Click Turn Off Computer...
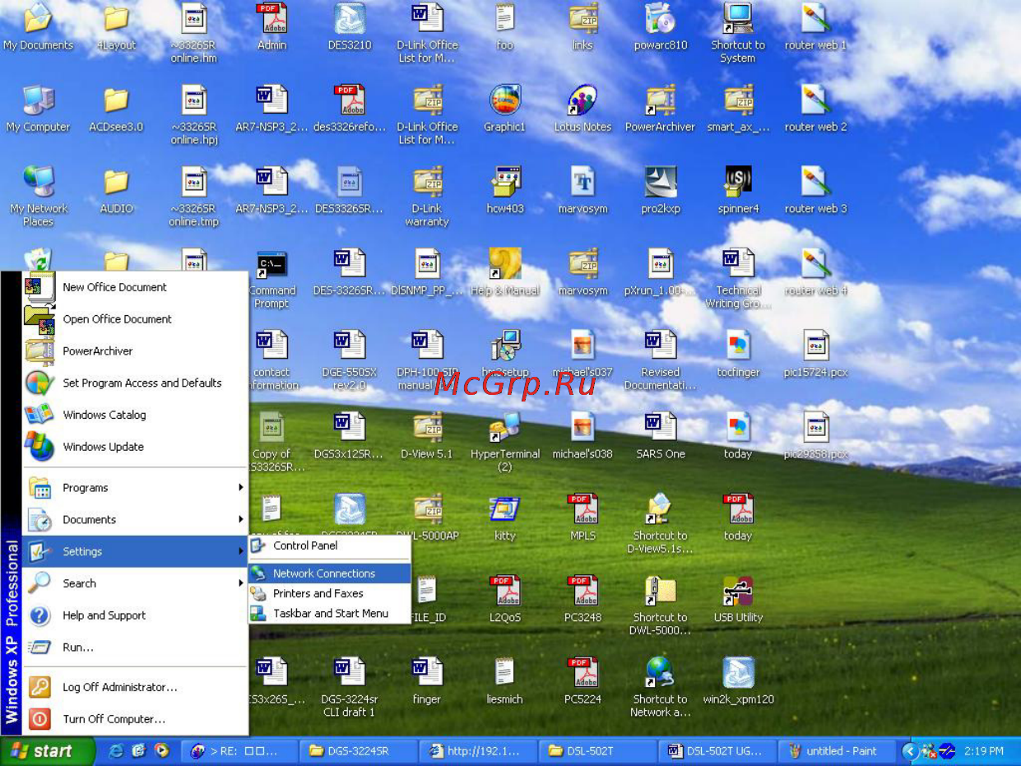 135,719
